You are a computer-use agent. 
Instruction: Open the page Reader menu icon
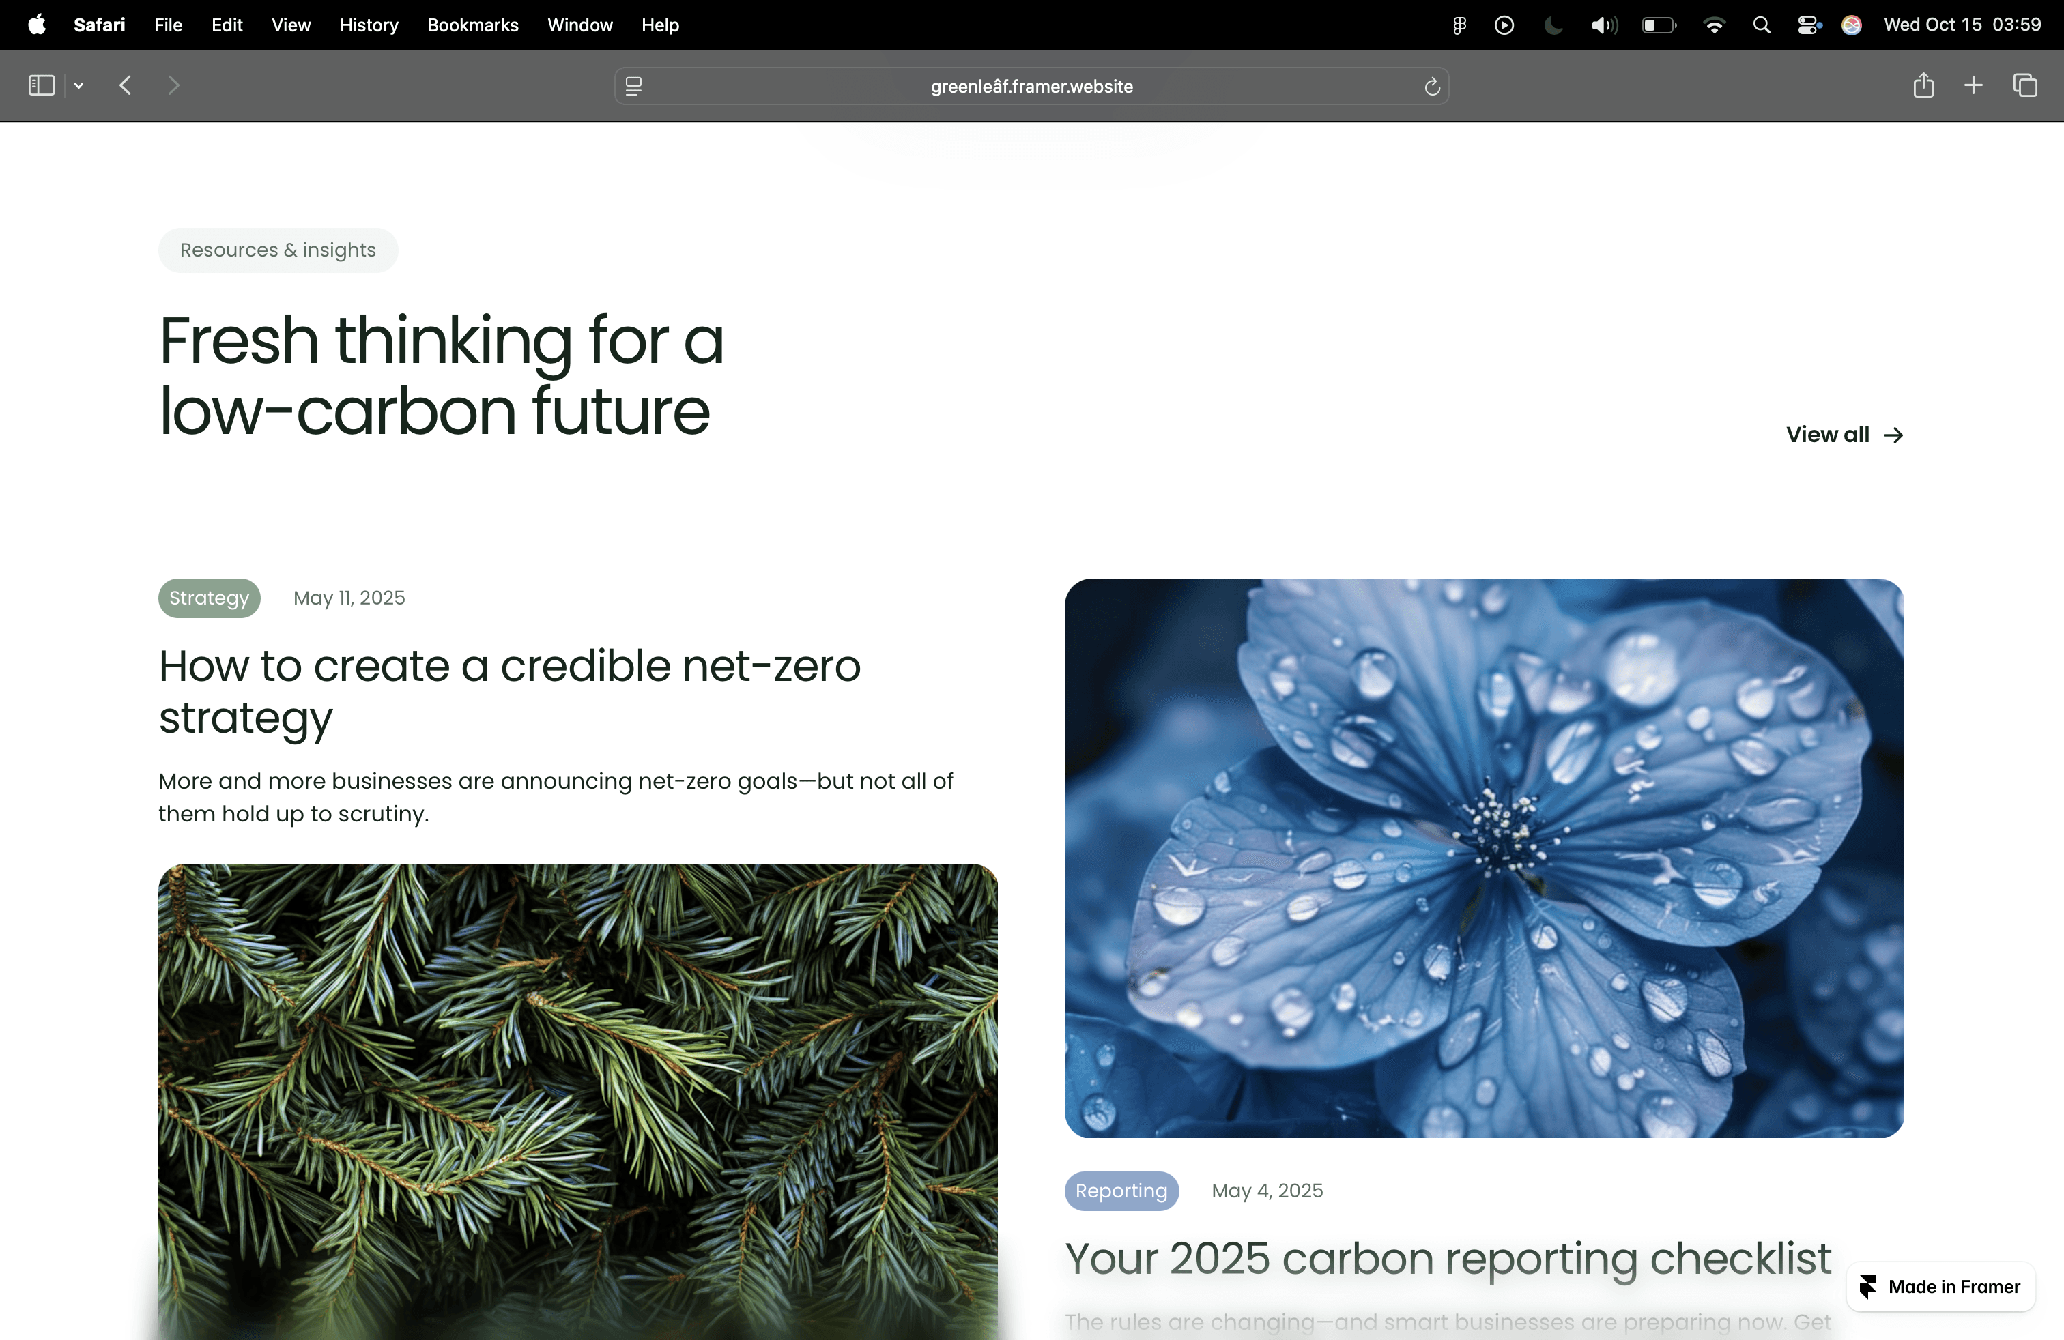click(634, 86)
